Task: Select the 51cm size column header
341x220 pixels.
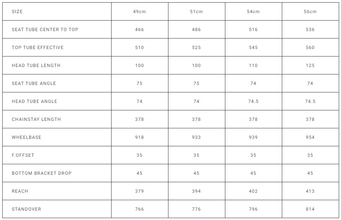Action: 197,12
